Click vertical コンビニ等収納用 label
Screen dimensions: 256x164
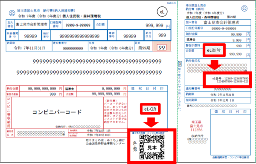coord(9,112)
